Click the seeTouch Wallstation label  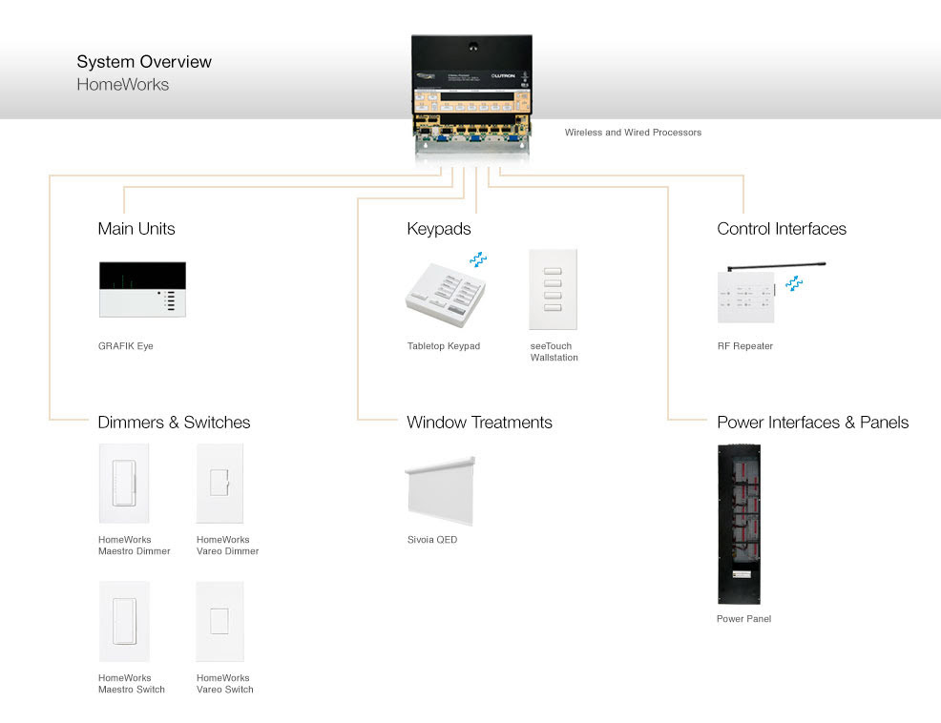pyautogui.click(x=554, y=352)
